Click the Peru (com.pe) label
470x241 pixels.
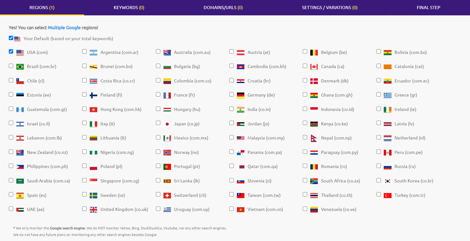409,152
